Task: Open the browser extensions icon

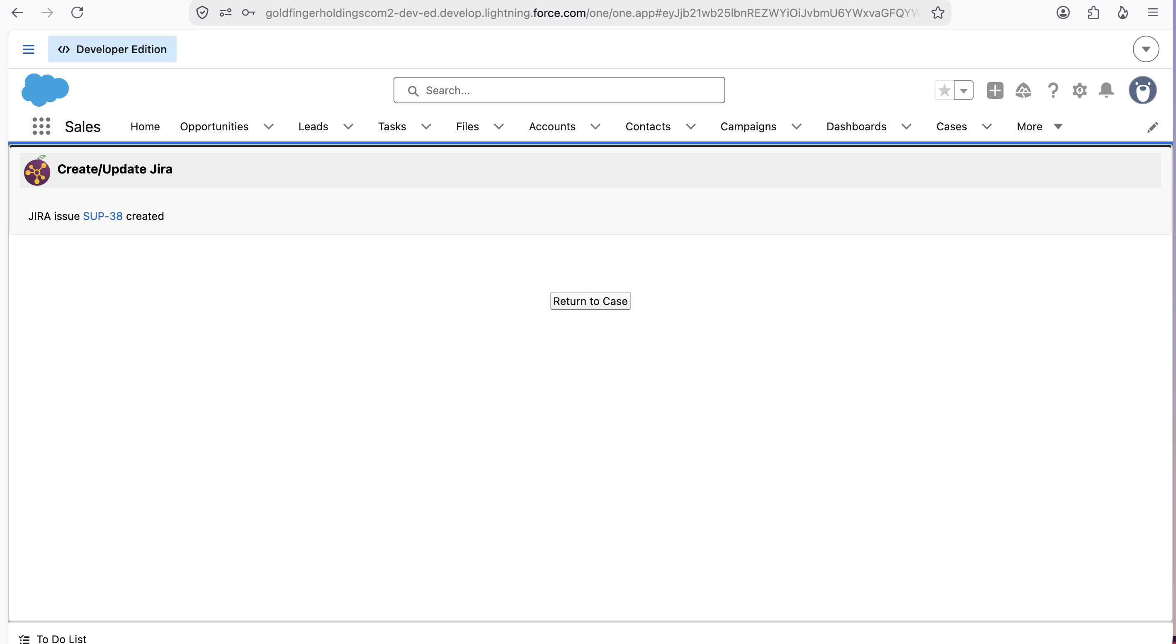Action: 1093,13
